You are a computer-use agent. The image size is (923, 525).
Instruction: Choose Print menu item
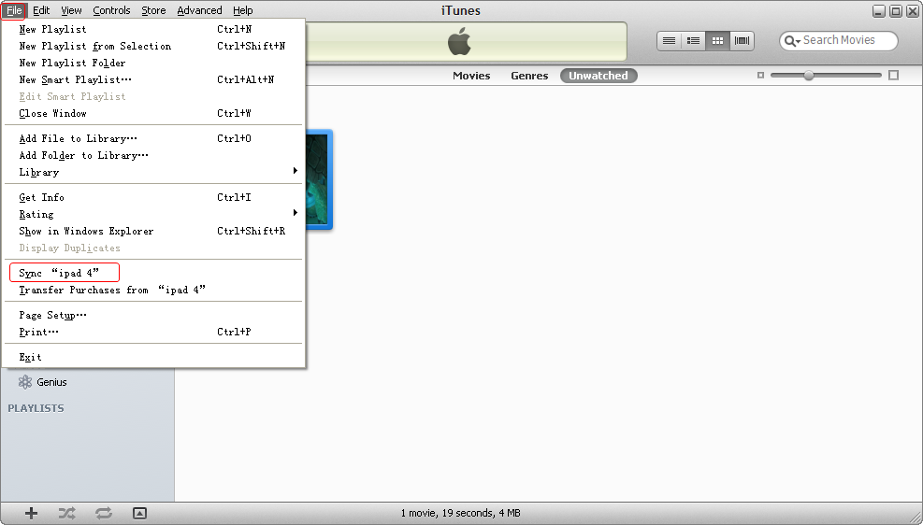(x=153, y=332)
